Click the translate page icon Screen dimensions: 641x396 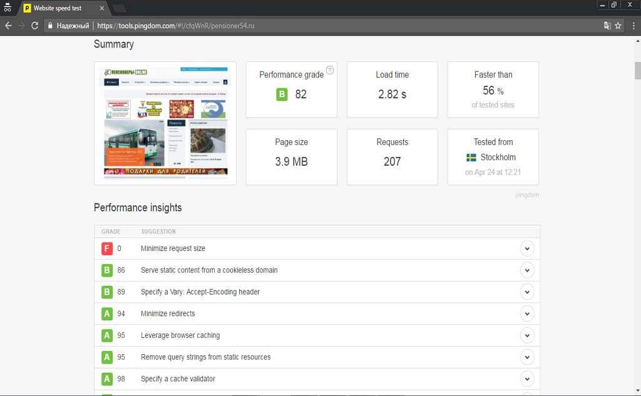point(607,26)
